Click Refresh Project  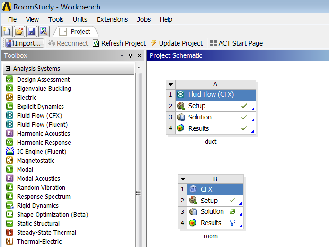pyautogui.click(x=119, y=43)
